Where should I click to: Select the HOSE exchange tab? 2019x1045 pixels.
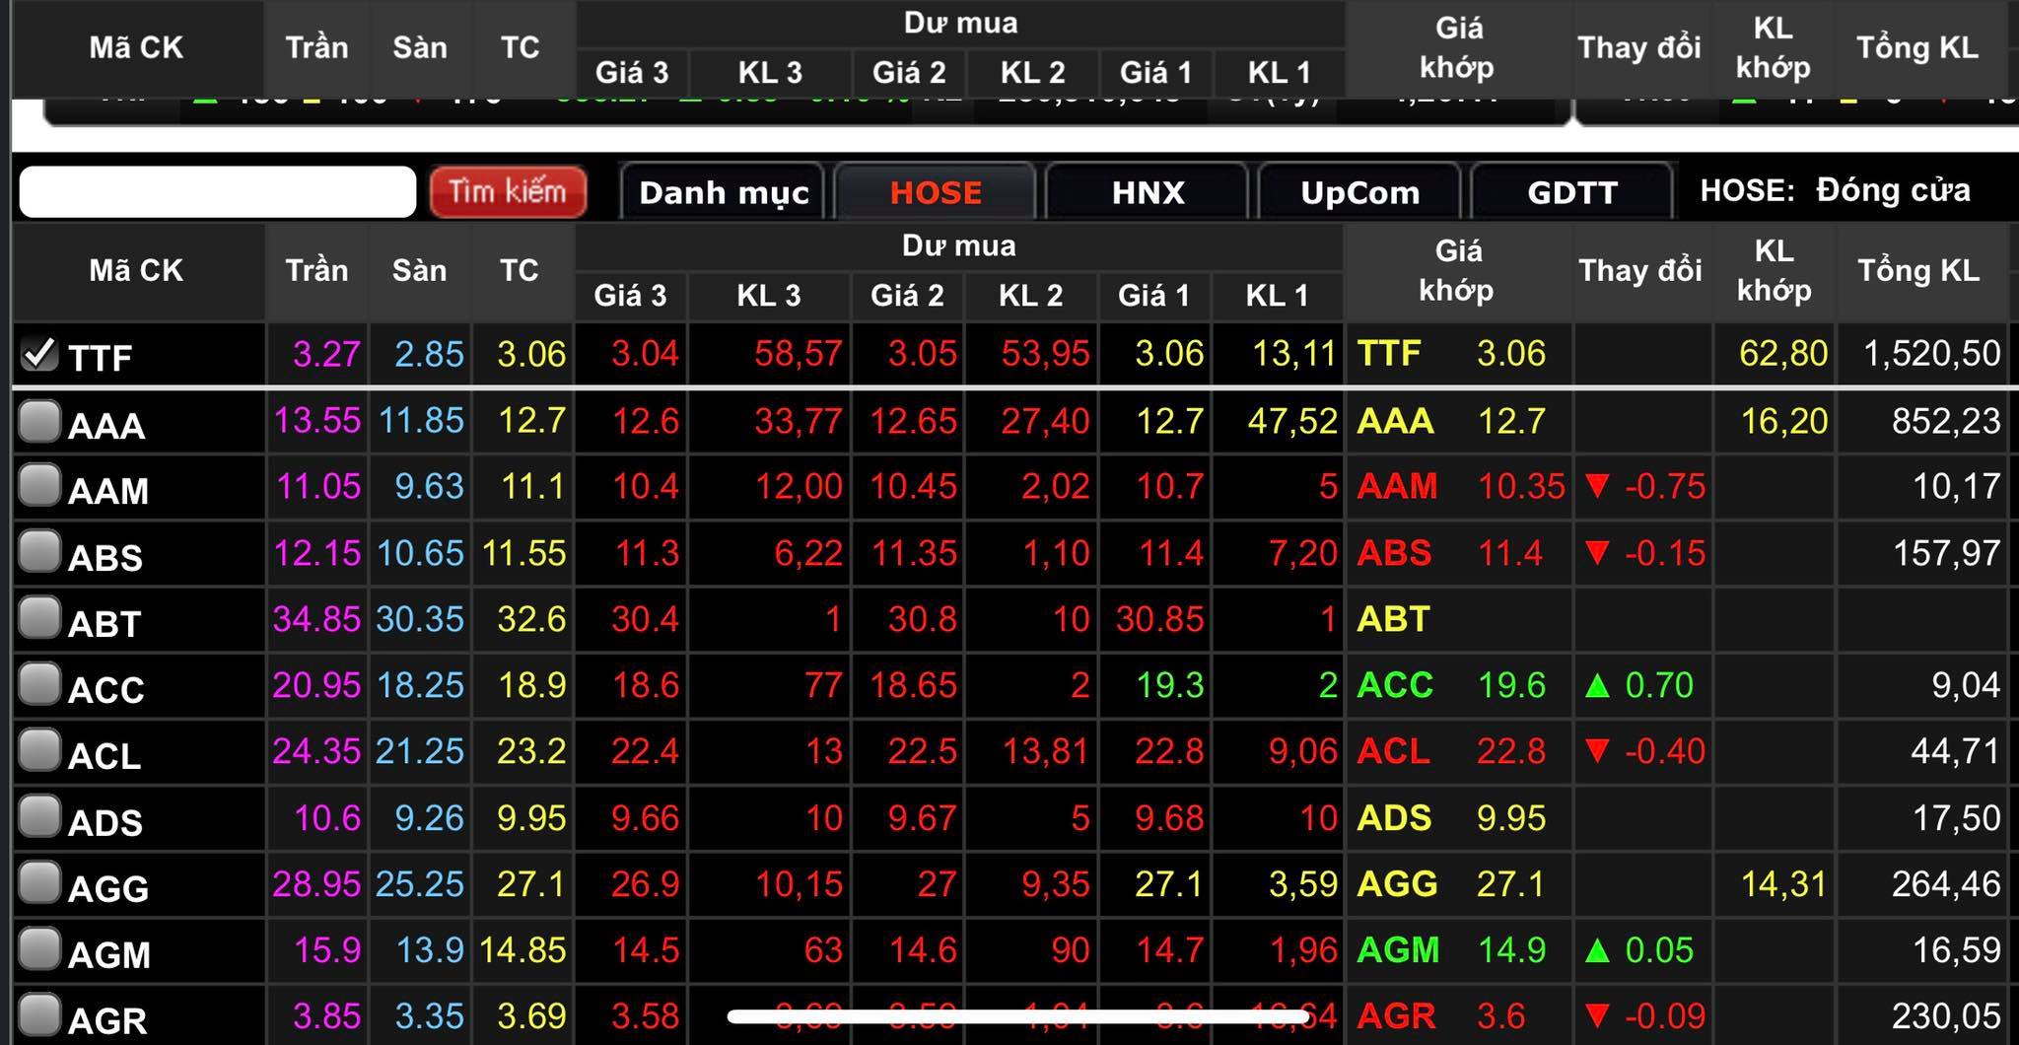pos(936,192)
